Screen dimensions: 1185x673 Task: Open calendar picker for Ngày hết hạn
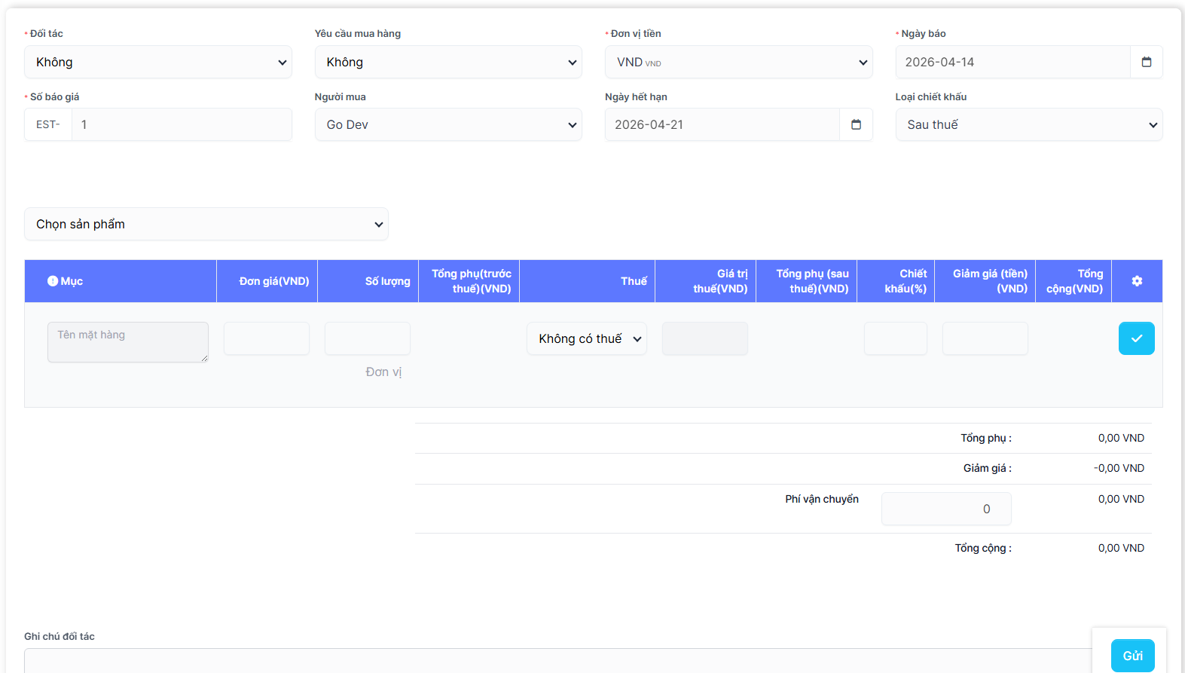coord(856,124)
